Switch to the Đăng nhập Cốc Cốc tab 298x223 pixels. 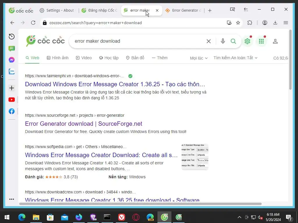100,10
